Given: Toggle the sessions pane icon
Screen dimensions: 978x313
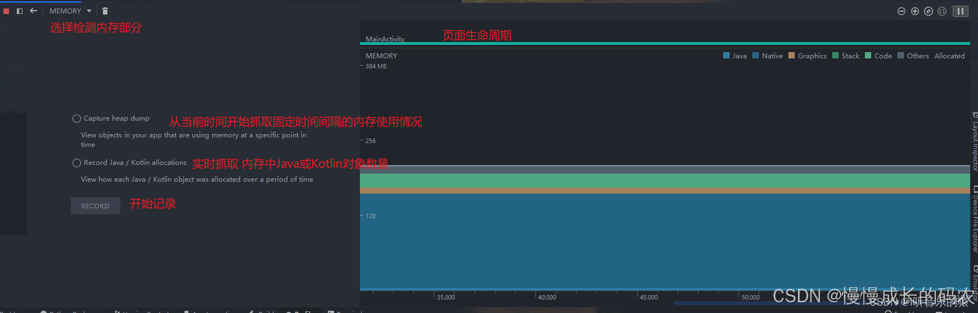Looking at the screenshot, I should pyautogui.click(x=20, y=11).
